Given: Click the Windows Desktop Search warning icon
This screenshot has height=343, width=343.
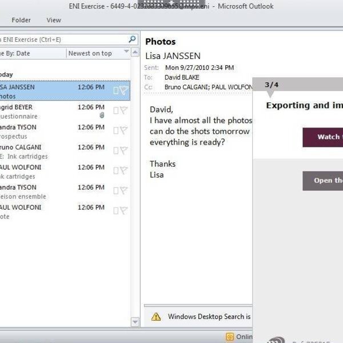Looking at the screenshot, I should click(156, 317).
